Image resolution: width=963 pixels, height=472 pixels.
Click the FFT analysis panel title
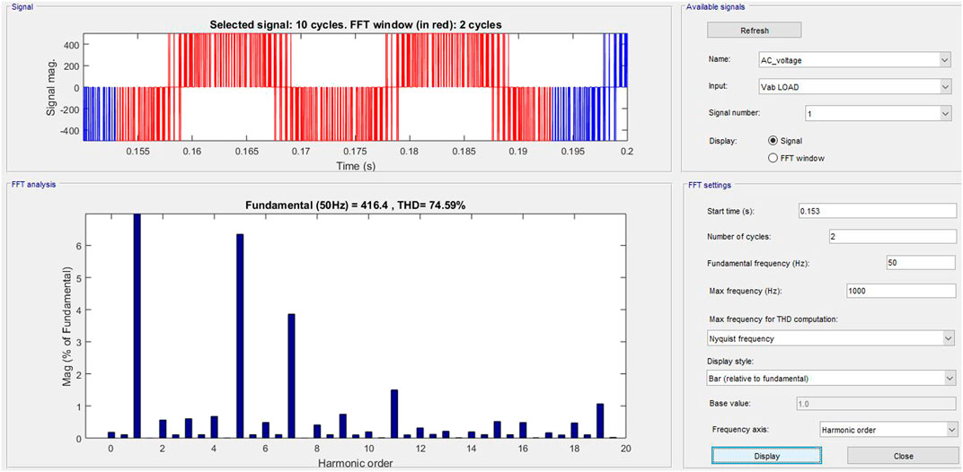pos(34,184)
